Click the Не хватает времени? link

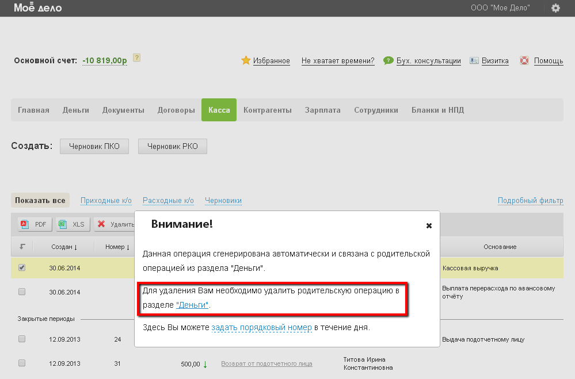point(338,61)
